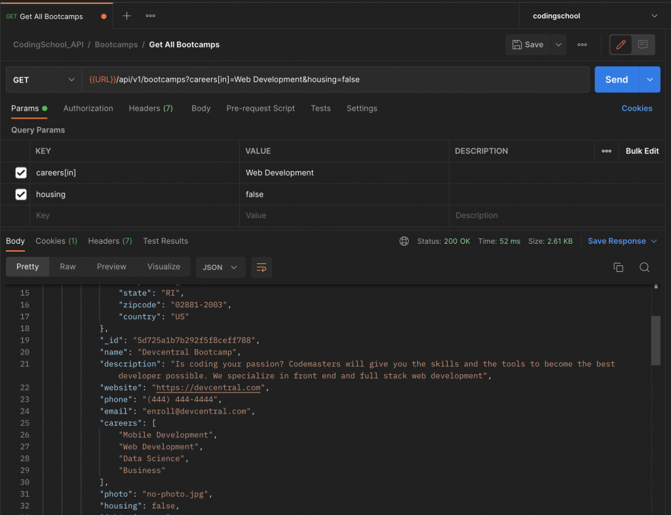671x515 pixels.
Task: Open Save options dropdown arrow
Action: coord(558,45)
